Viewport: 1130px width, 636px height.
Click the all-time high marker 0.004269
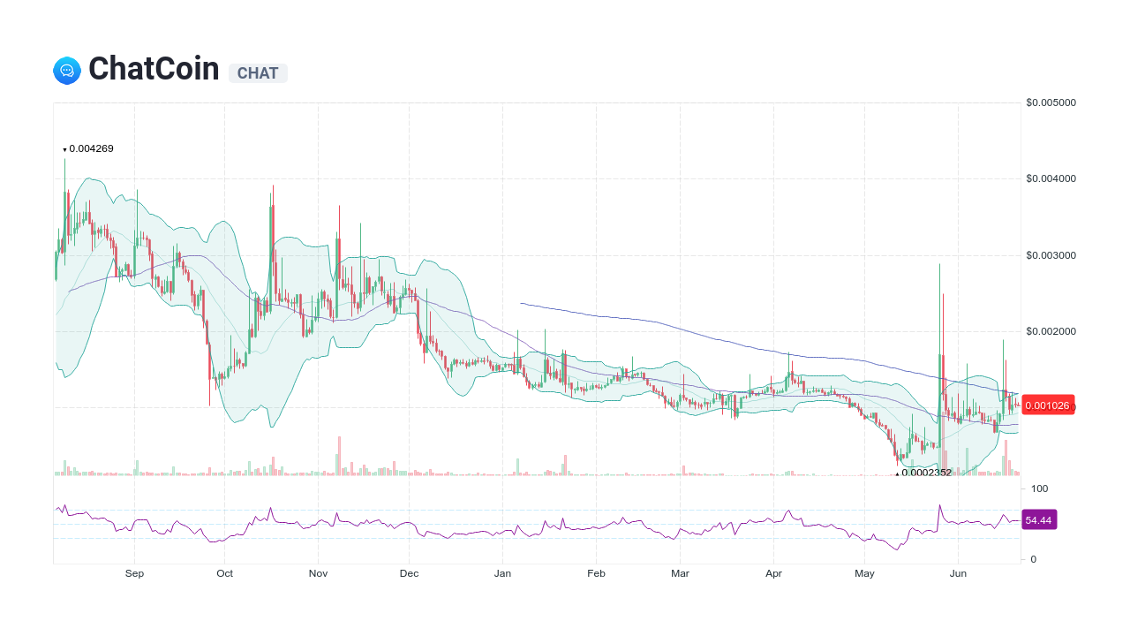(88, 148)
